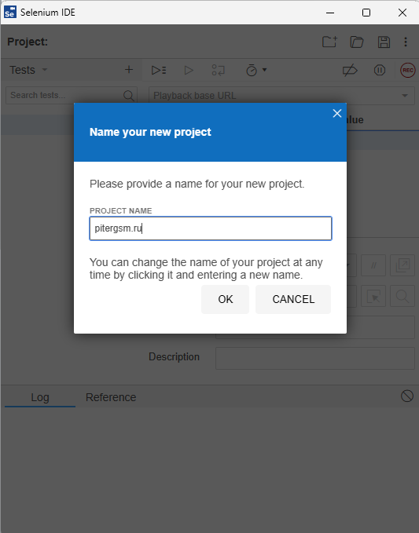This screenshot has height=533, width=419.
Task: Switch to the Reference tab
Action: pyautogui.click(x=111, y=397)
